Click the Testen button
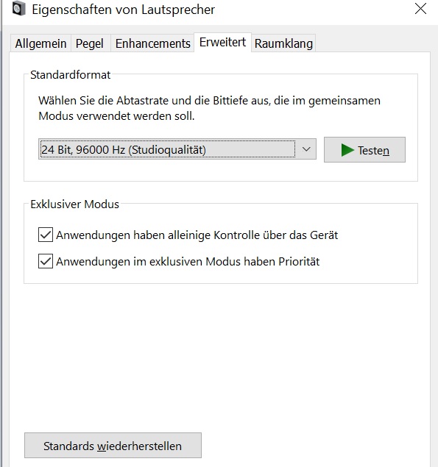The height and width of the screenshot is (467, 438). [x=364, y=150]
